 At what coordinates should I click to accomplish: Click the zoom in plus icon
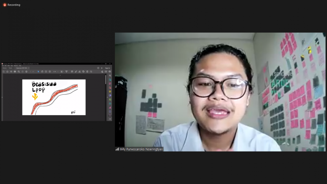50,72
